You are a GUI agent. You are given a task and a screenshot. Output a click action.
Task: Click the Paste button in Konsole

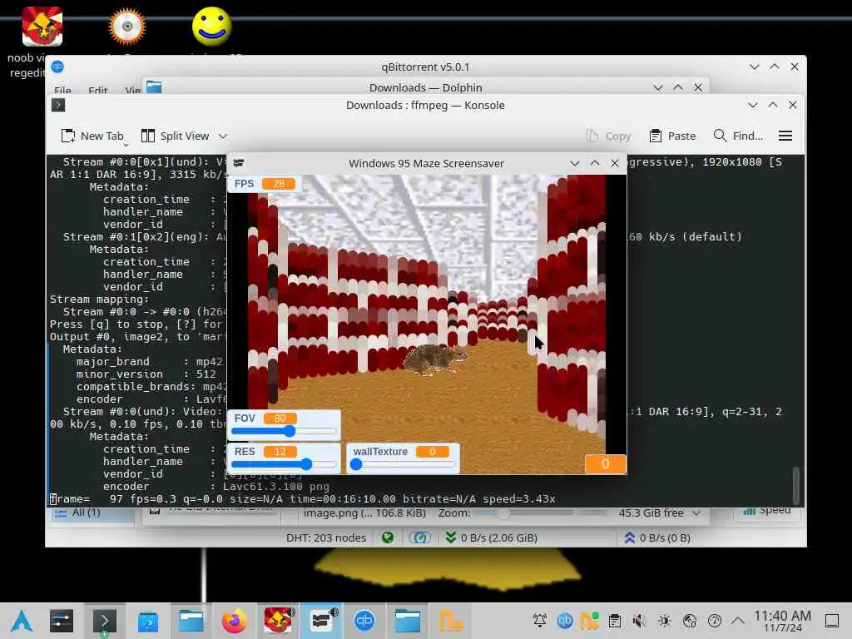[x=672, y=136]
